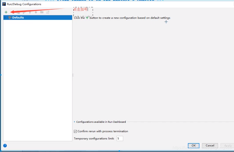The image size is (234, 152).
Task: Click the OK button
Action: point(193,145)
